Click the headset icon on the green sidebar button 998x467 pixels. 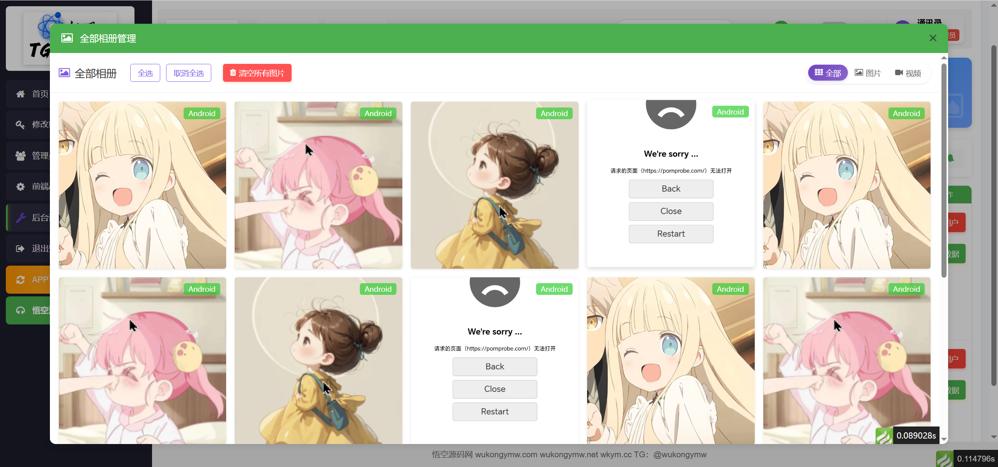pos(20,310)
